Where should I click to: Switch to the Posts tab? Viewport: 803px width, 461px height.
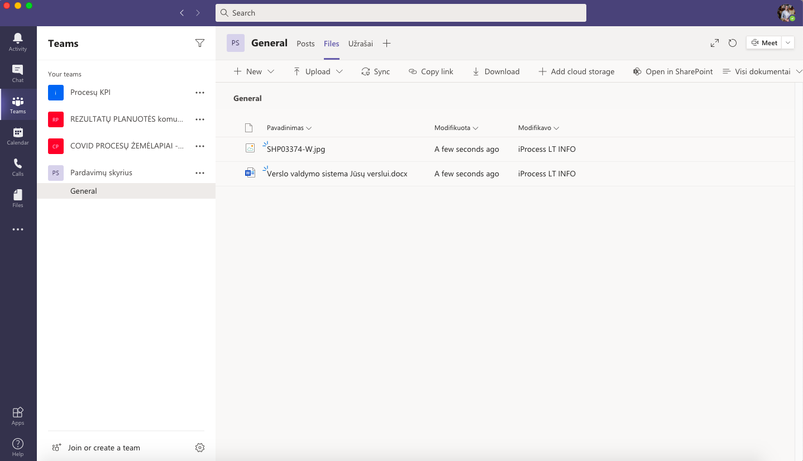pyautogui.click(x=305, y=44)
